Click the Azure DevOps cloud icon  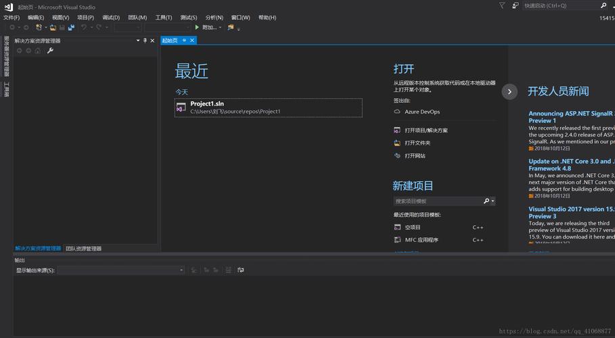pos(397,112)
